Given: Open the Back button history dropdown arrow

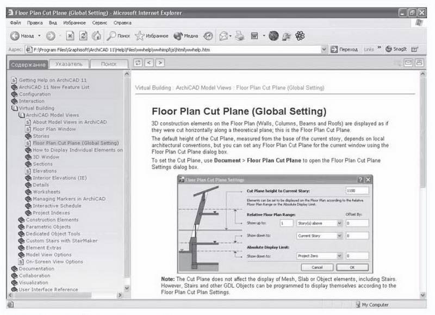Looking at the screenshot, I should click(x=39, y=36).
